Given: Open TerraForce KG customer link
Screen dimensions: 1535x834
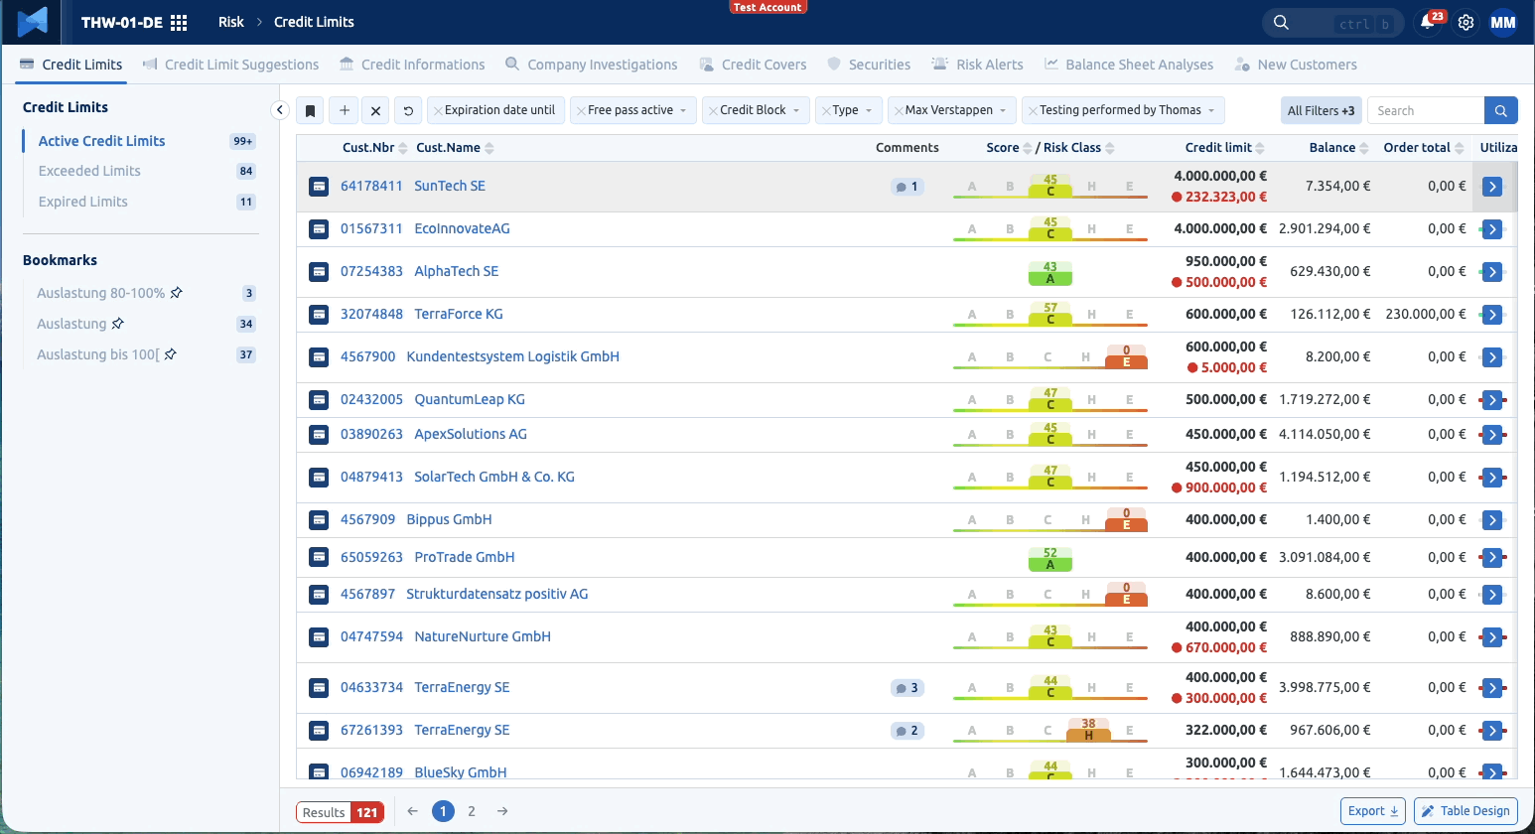Looking at the screenshot, I should coord(459,314).
